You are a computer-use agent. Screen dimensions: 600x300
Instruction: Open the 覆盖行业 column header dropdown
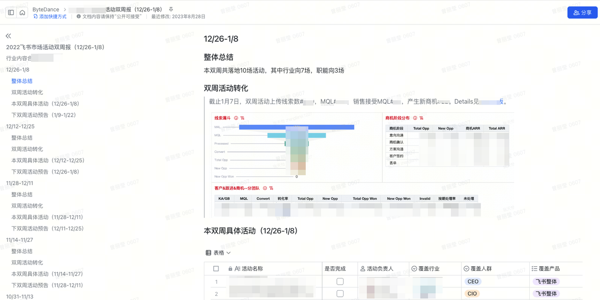[x=414, y=269]
